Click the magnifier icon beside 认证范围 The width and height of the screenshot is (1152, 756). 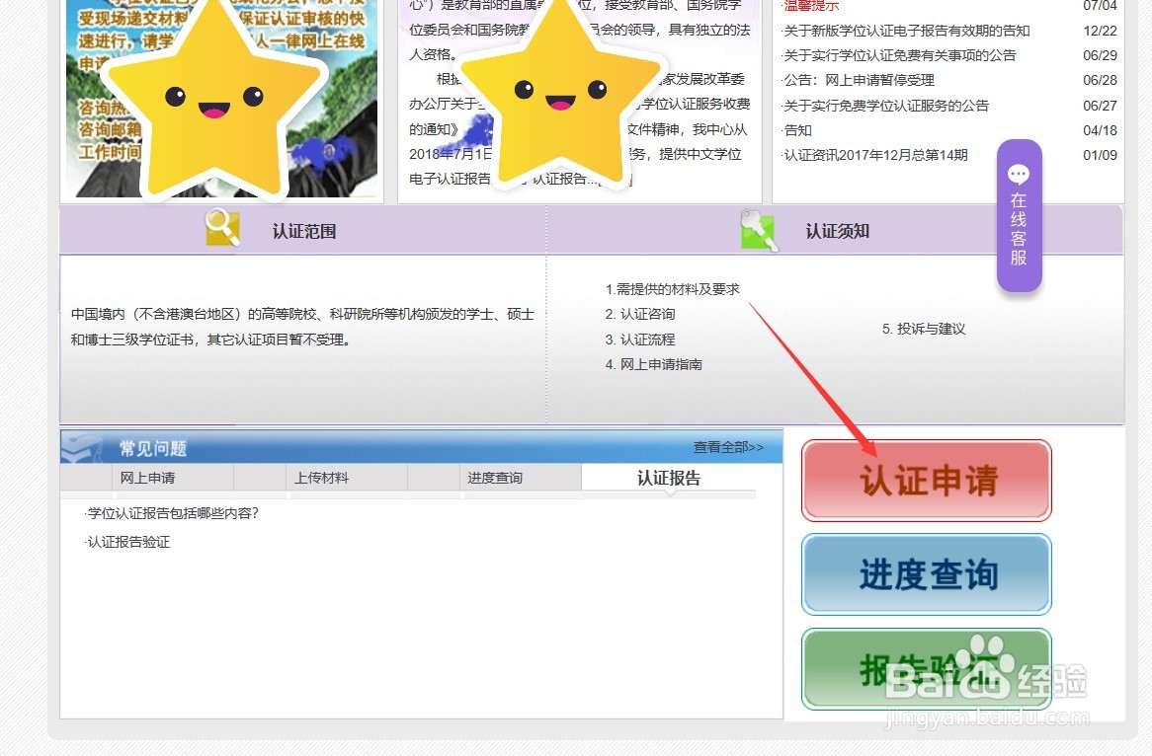coord(223,228)
